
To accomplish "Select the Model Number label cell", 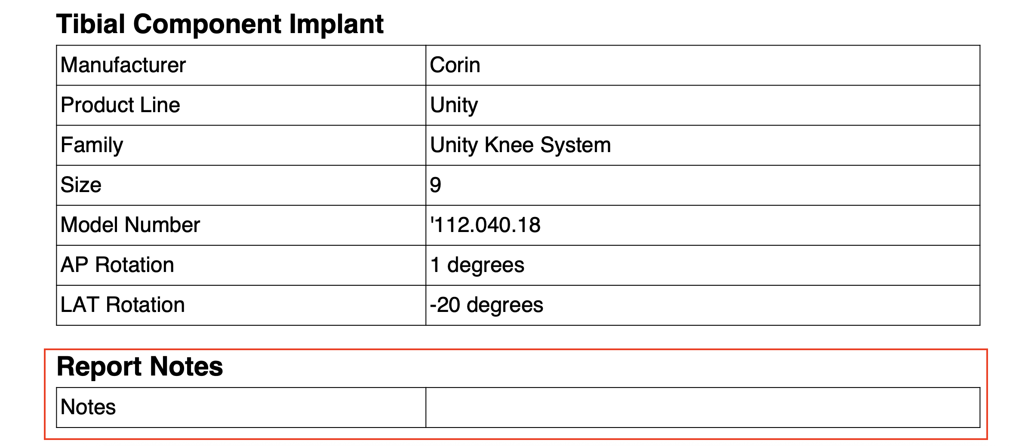I will (130, 225).
